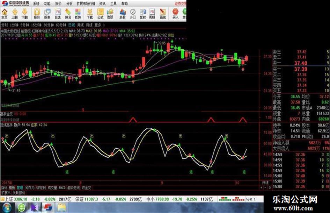This screenshot has height=213, width=330.
Task: Open the 多股 multi-stock view icon
Action: [x=123, y=14]
